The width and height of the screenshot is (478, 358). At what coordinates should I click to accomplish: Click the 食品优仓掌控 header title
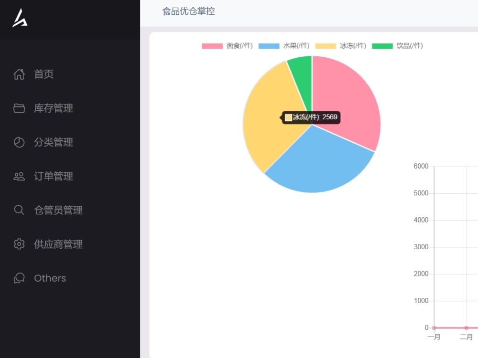[x=188, y=11]
